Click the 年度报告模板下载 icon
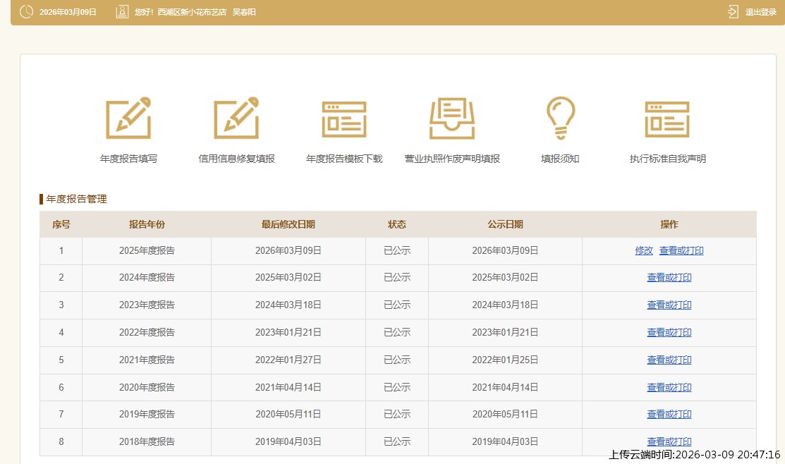This screenshot has height=464, width=785. coord(344,118)
